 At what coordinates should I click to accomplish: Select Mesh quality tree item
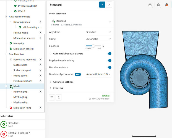[20, 103]
